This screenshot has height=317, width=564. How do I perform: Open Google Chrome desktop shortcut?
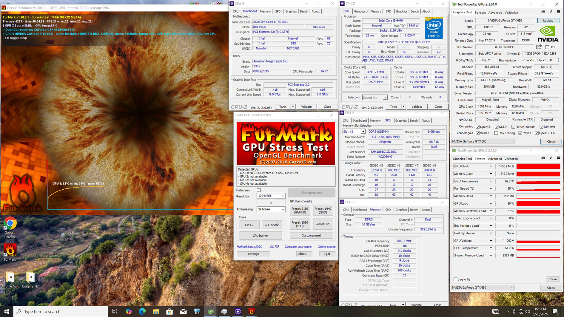10,228
